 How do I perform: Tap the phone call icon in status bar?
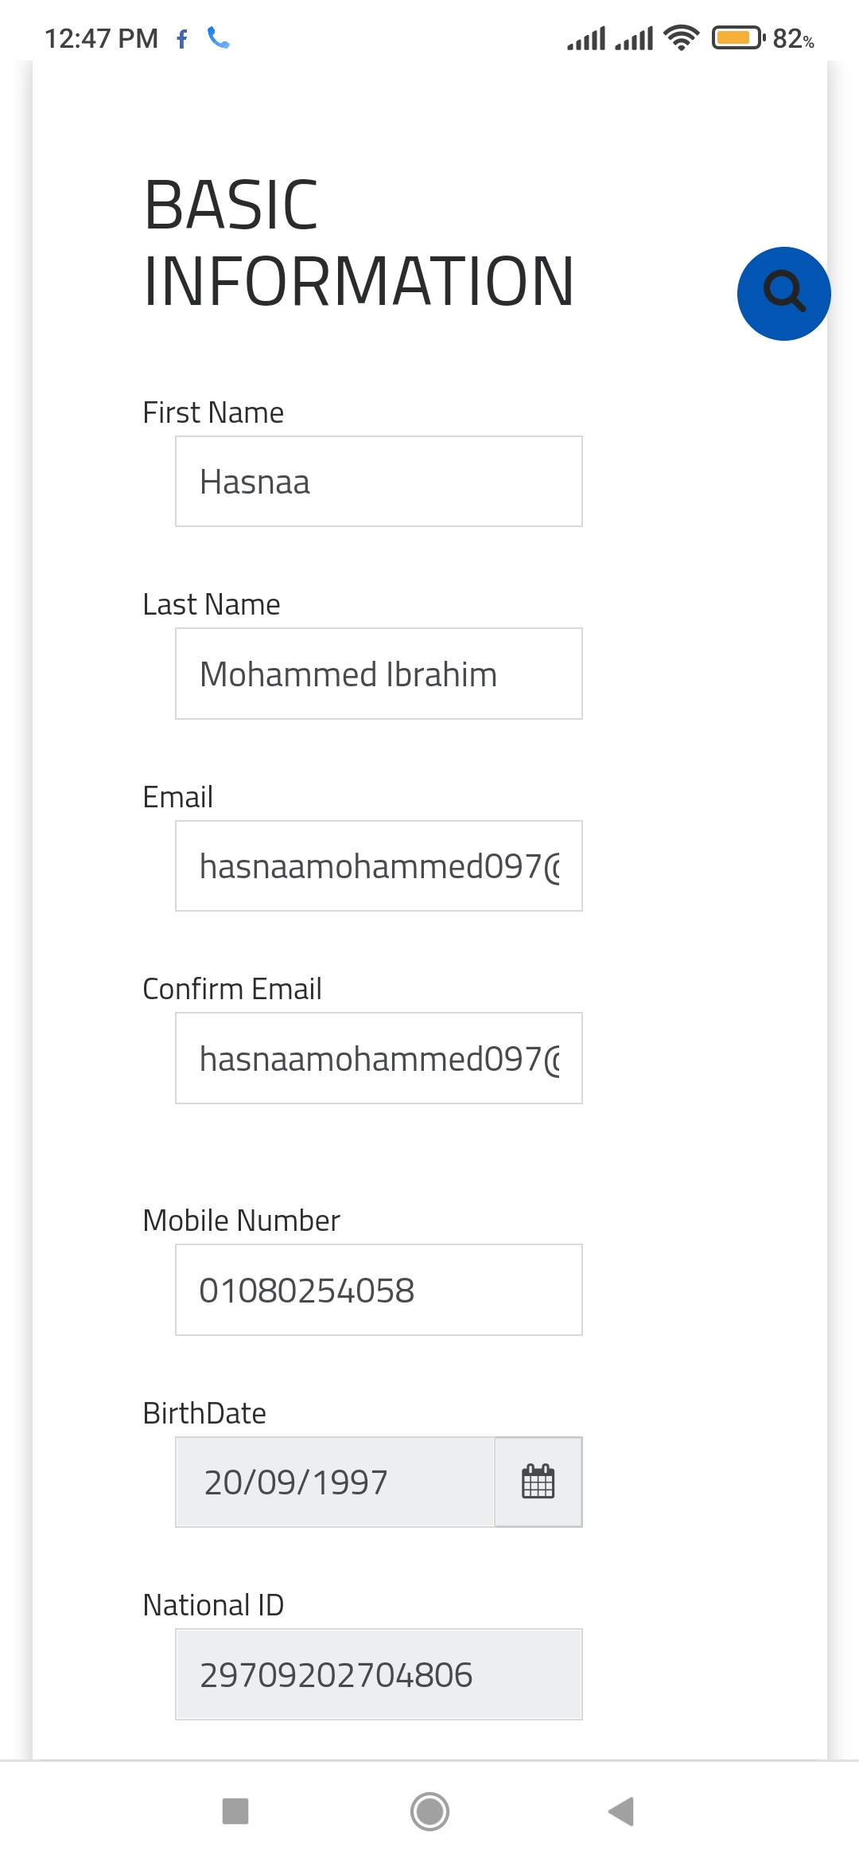[219, 37]
